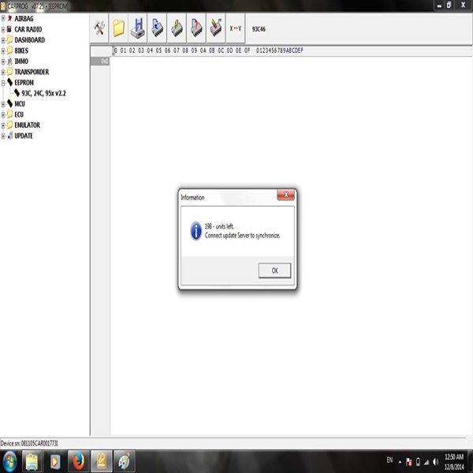The image size is (473, 473).
Task: Open Windows Explorer from the taskbar
Action: [x=32, y=461]
